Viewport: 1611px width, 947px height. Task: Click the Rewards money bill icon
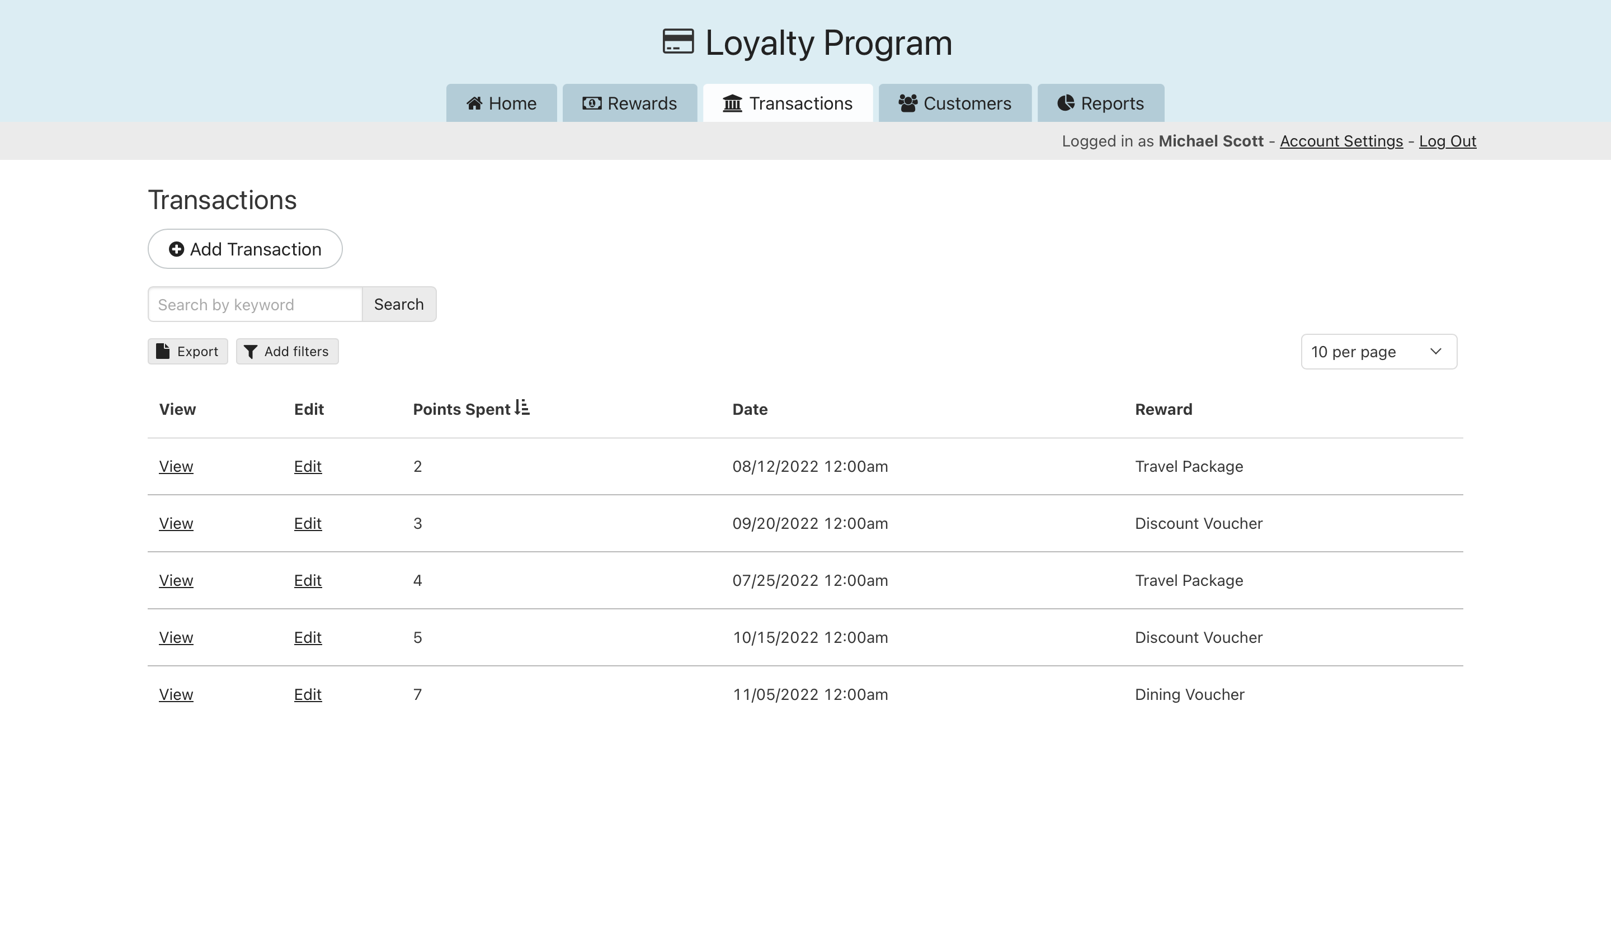pyautogui.click(x=591, y=103)
